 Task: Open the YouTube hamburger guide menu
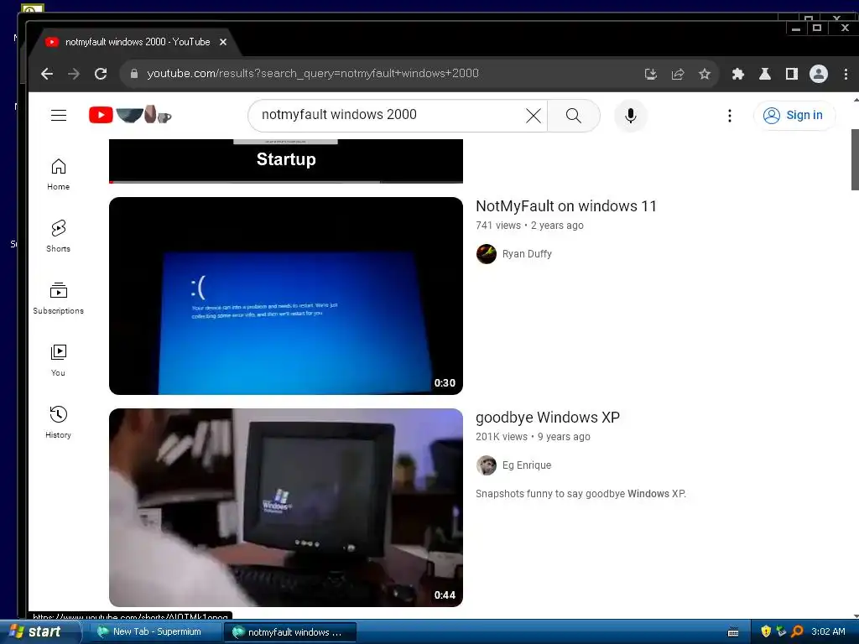click(59, 116)
